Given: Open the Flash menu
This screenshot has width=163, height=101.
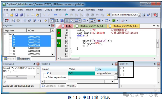Looking at the screenshot, I should [x=39, y=10].
